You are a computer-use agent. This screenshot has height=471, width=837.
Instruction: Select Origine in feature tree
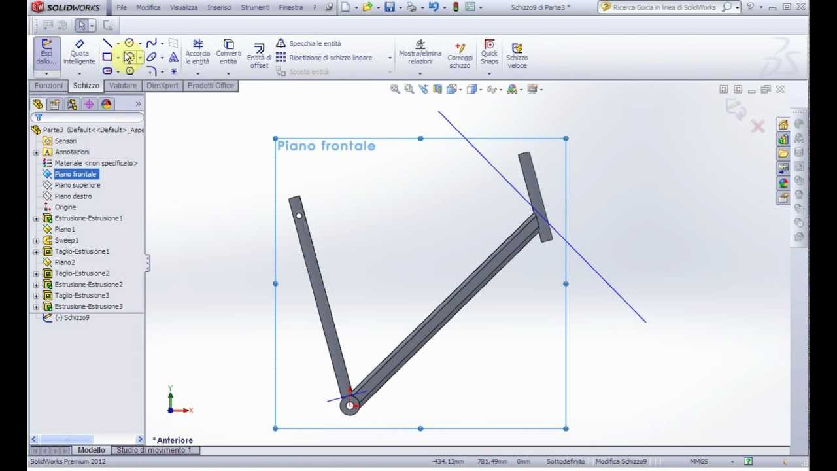tap(65, 207)
